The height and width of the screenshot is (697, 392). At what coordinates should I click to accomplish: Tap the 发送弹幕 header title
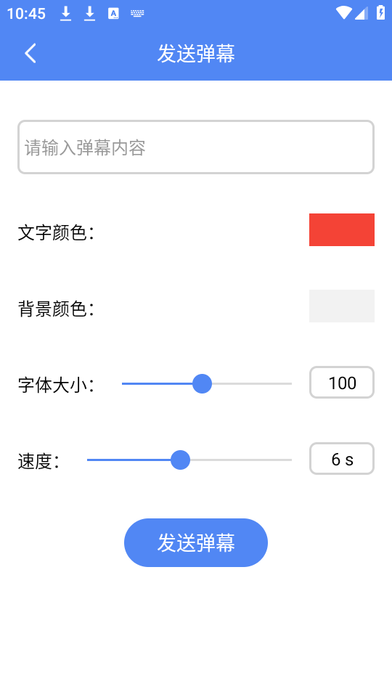coord(196,54)
